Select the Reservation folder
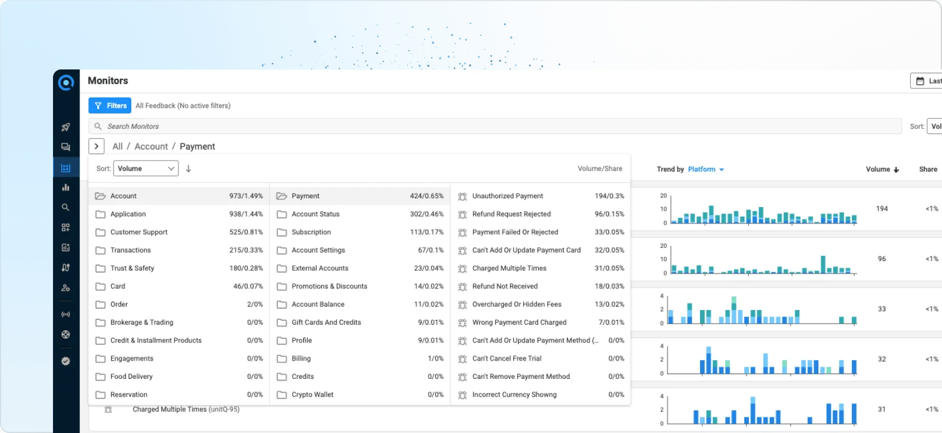942x433 pixels. [x=179, y=395]
